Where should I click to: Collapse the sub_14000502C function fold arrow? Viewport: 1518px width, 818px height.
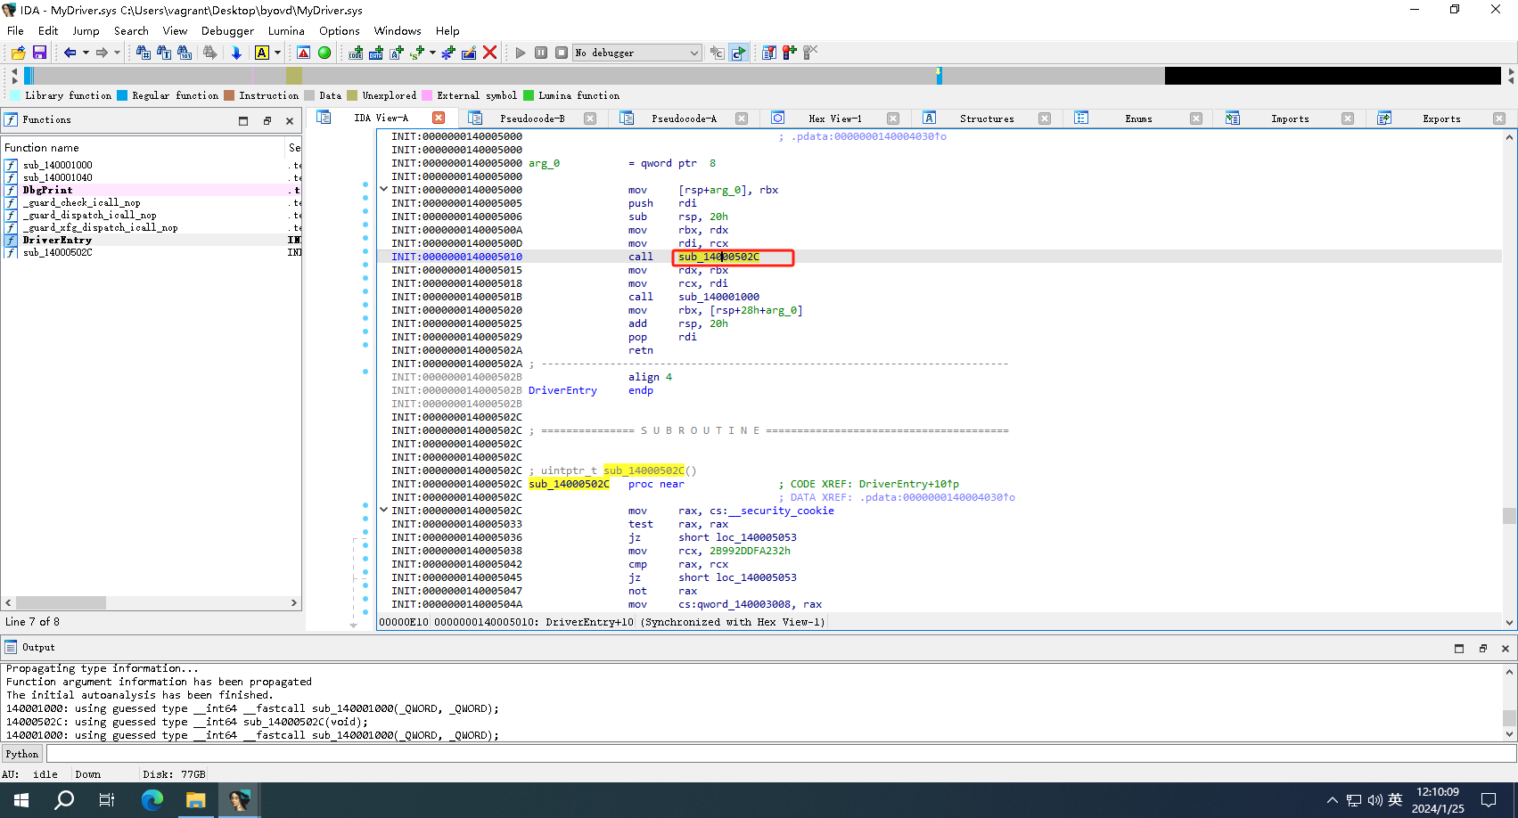383,510
